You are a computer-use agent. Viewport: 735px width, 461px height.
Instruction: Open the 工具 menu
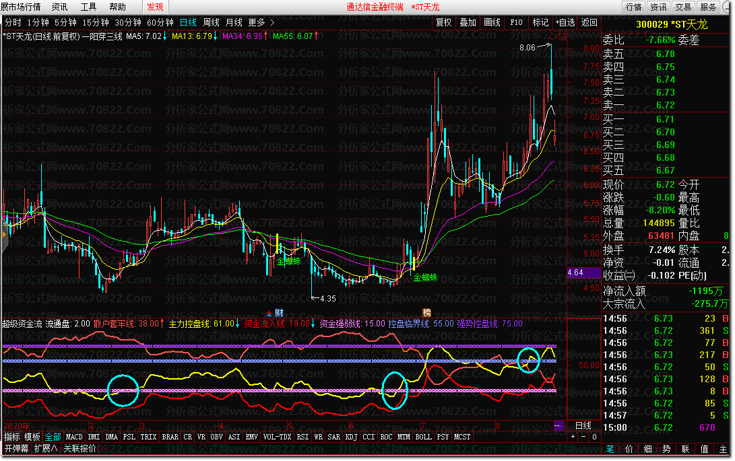[89, 7]
